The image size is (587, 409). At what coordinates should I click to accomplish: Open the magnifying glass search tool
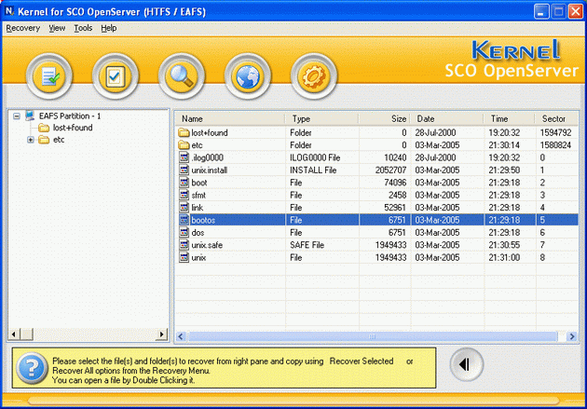182,76
